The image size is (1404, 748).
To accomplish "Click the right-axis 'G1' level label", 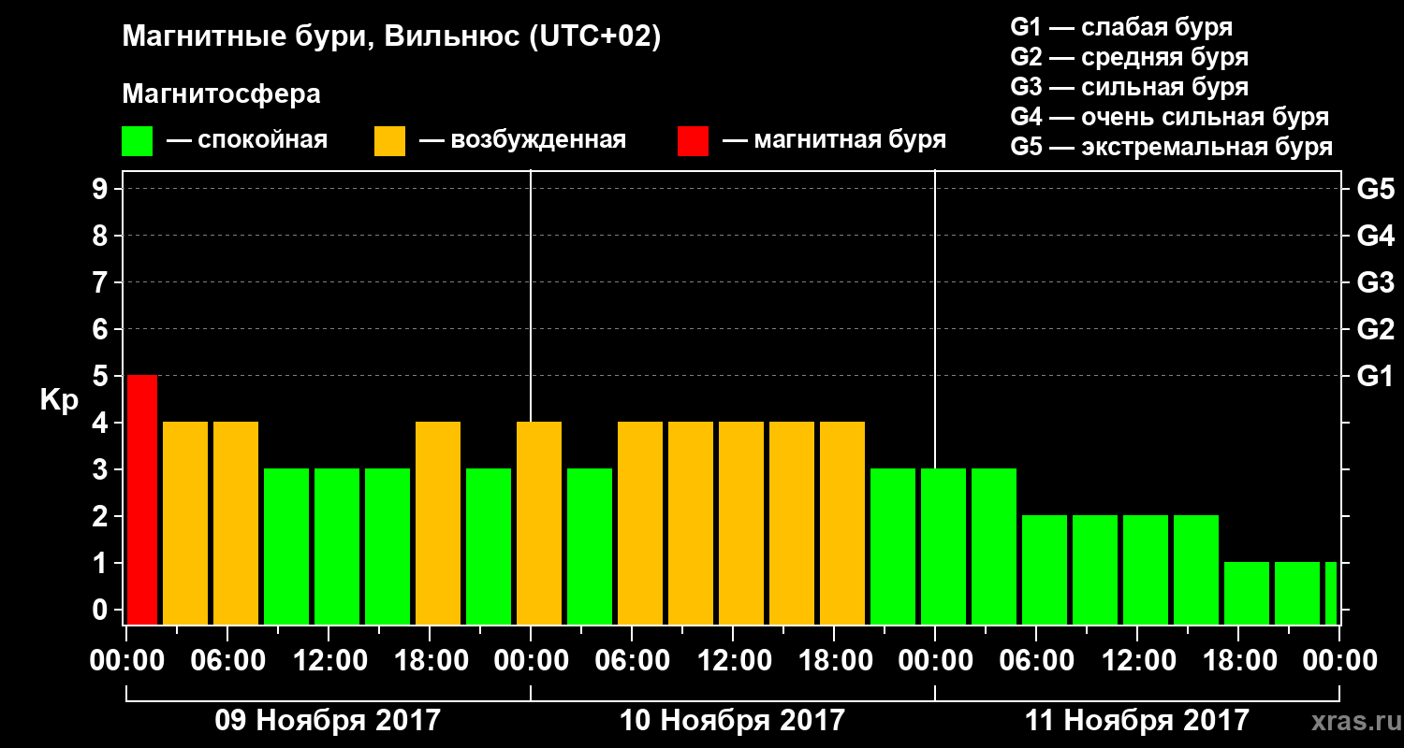I will point(1375,377).
